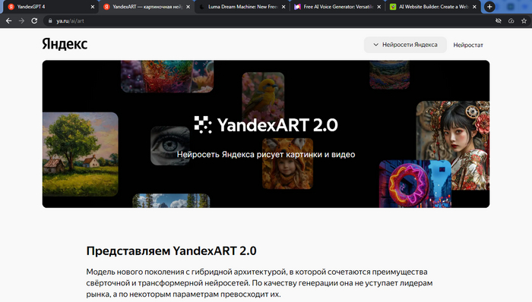View site lock info icon
This screenshot has width=532, height=302.
tap(50, 20)
